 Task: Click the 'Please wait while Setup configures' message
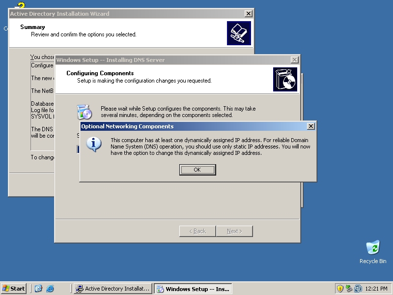[x=178, y=112]
